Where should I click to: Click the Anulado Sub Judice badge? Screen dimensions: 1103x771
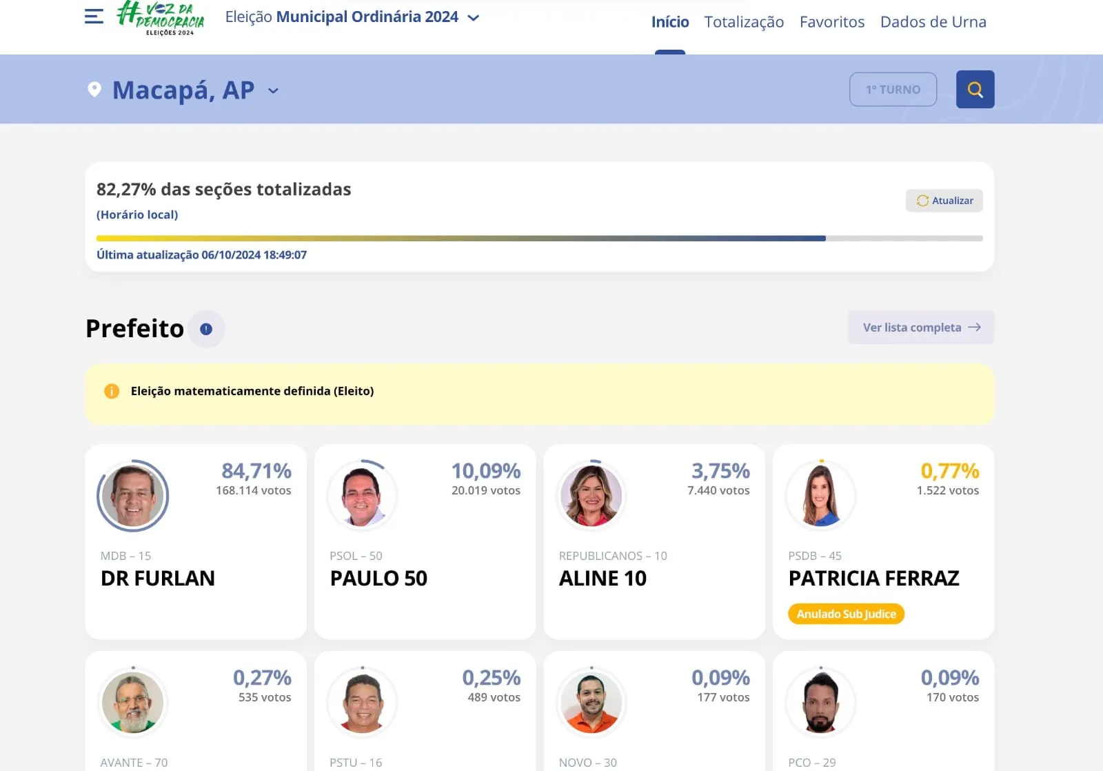846,614
